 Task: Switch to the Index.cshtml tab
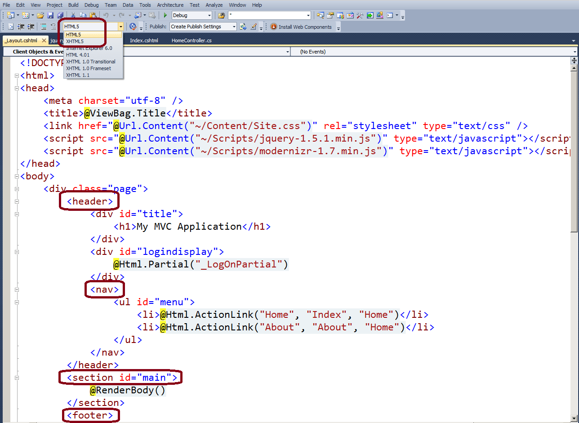coord(144,40)
